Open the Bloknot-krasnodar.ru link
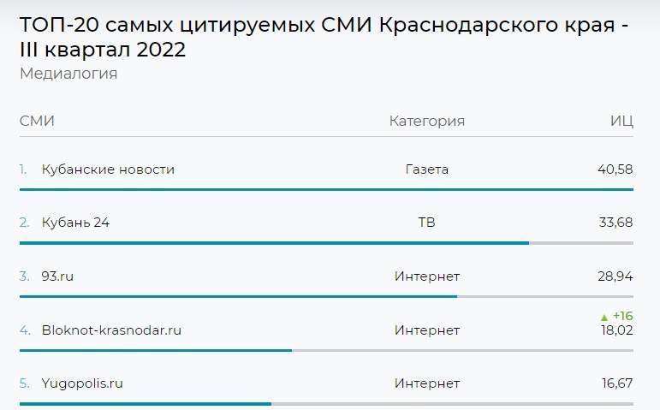The image size is (660, 410). [x=111, y=330]
